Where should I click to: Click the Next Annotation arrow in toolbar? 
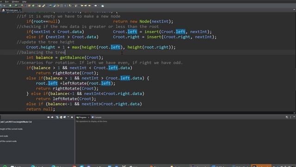70,6
